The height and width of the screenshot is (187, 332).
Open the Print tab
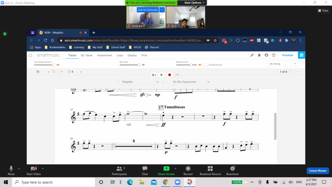click(144, 55)
